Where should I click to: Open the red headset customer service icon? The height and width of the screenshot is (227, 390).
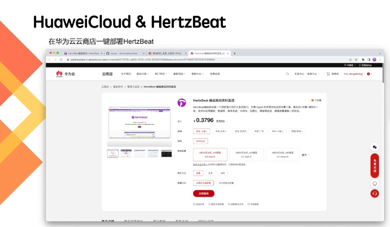click(375, 194)
